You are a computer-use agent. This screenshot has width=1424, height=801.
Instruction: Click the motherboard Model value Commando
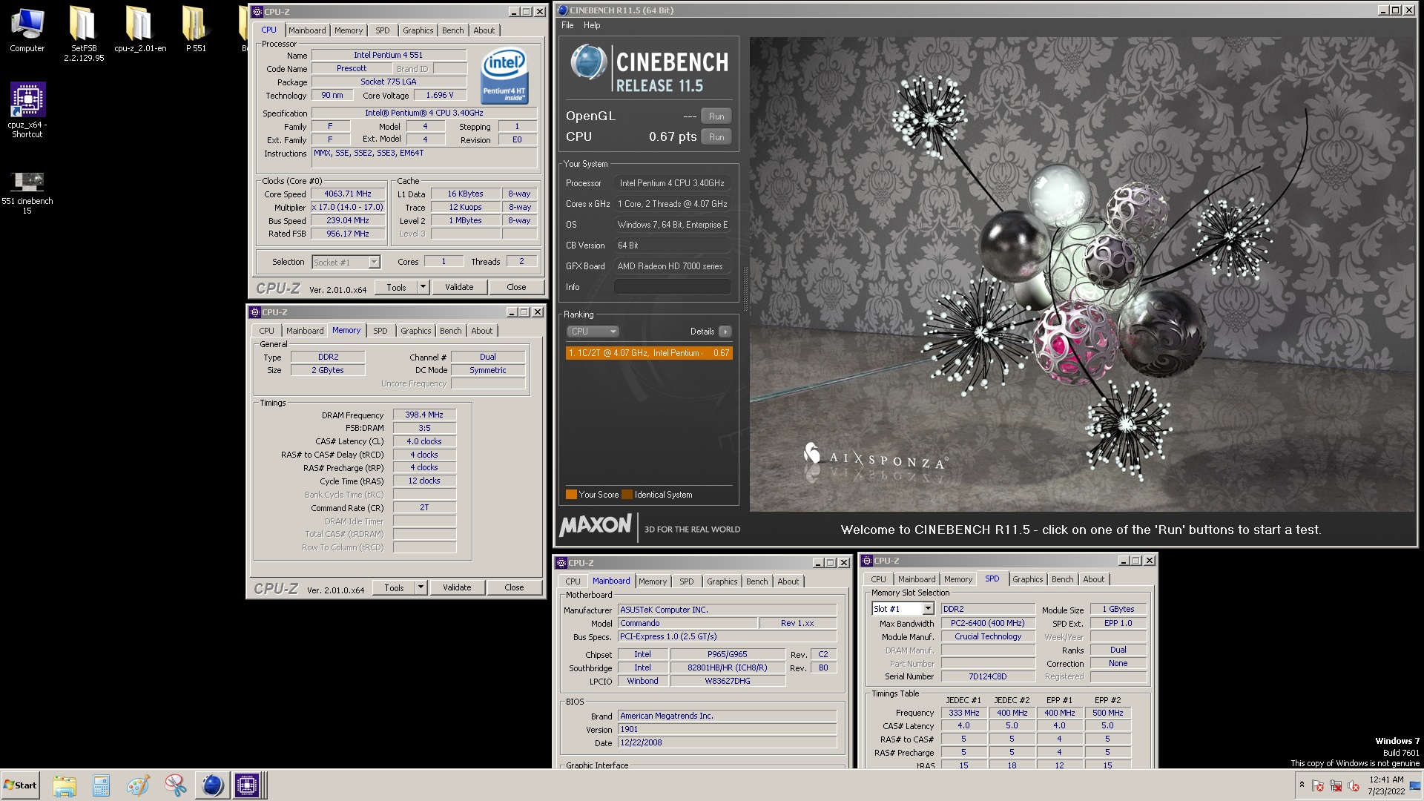point(688,624)
